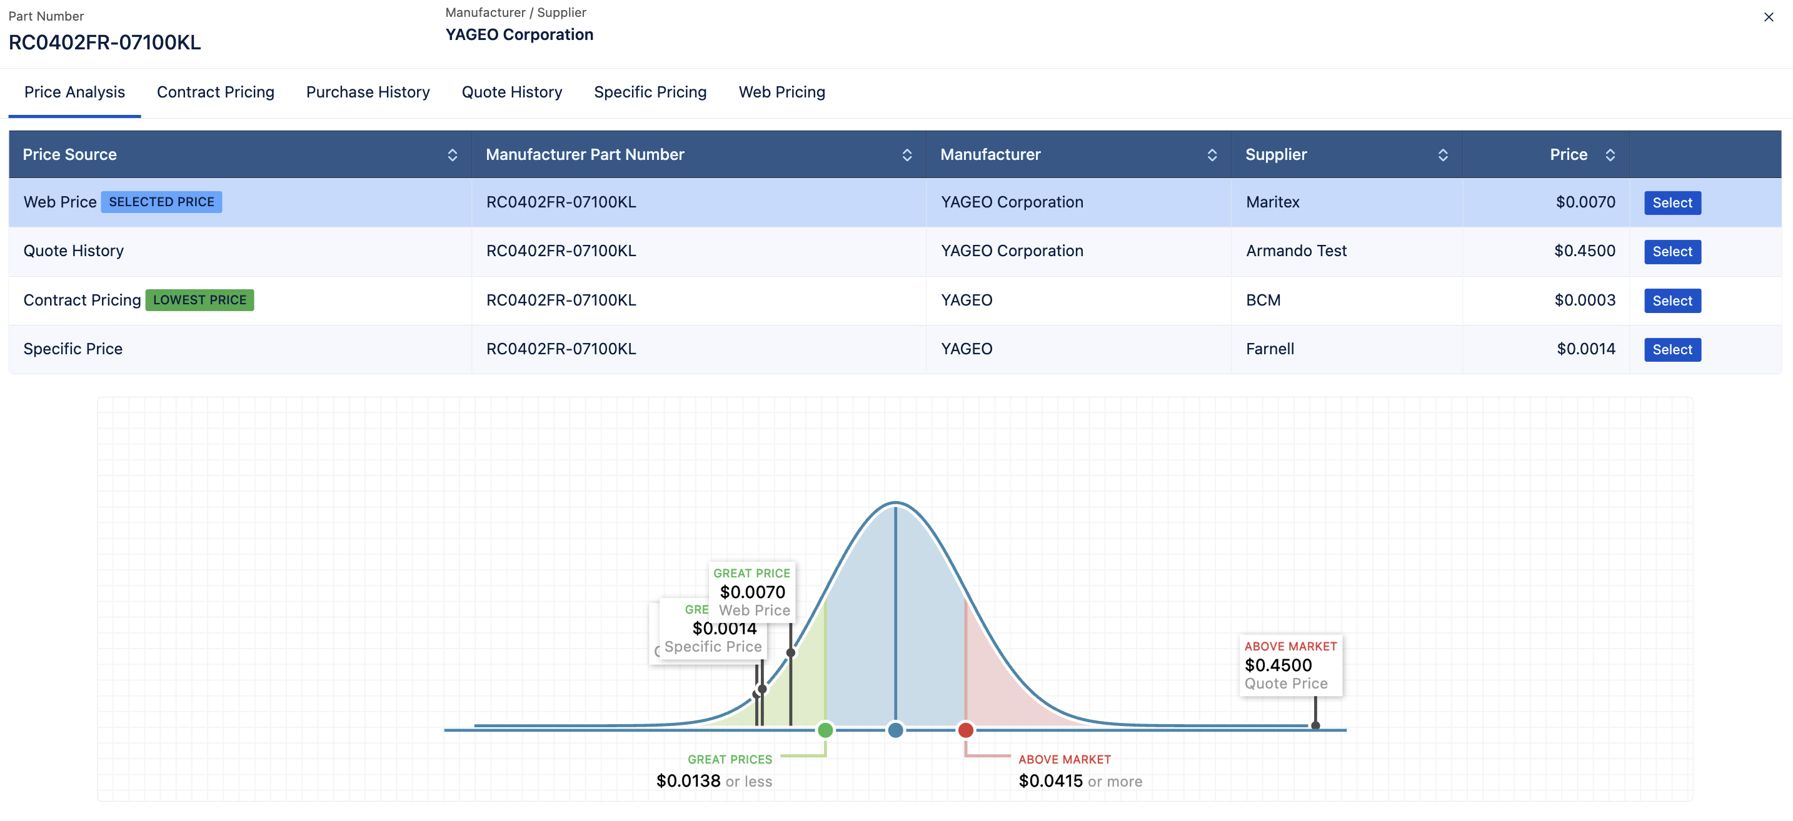Click the $0.4500 Quote Price chart label

(1290, 664)
